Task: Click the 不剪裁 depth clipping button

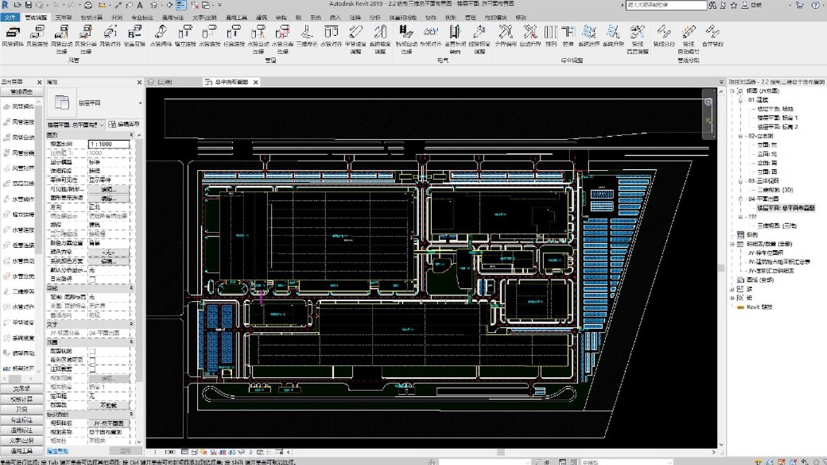Action: pos(109,405)
